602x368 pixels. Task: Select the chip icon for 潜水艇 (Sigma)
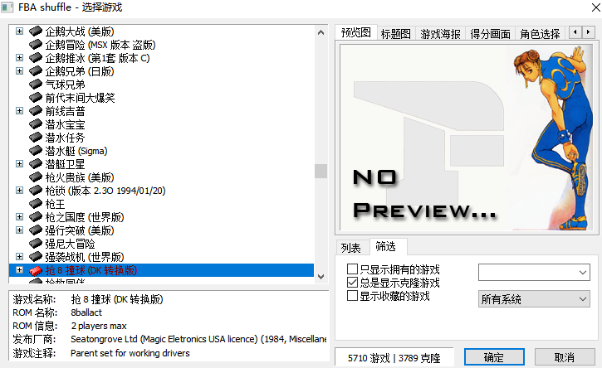[36, 150]
